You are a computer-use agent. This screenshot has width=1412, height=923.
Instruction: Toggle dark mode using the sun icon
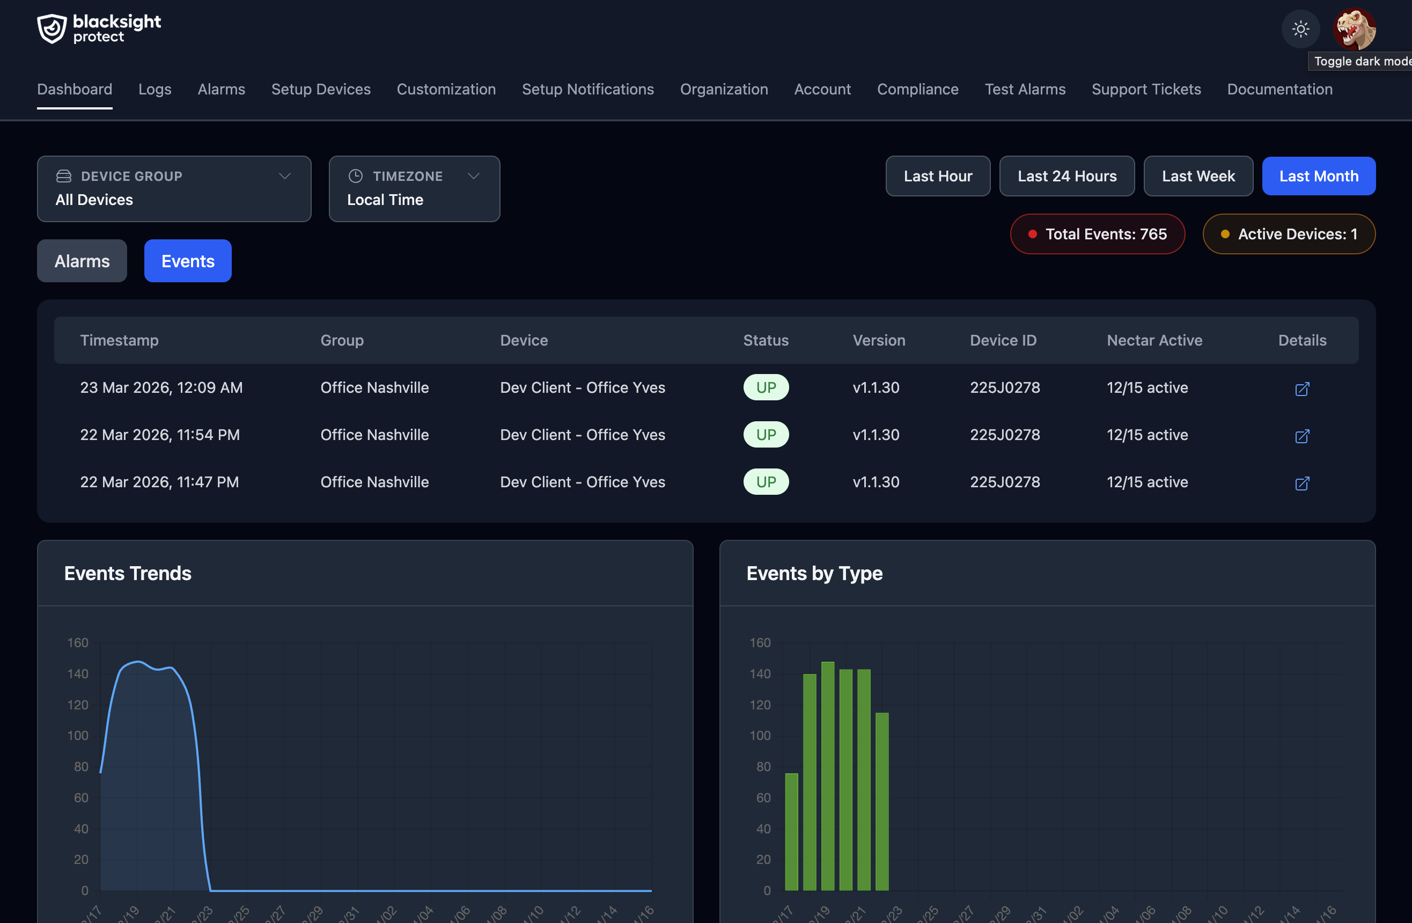pos(1300,28)
